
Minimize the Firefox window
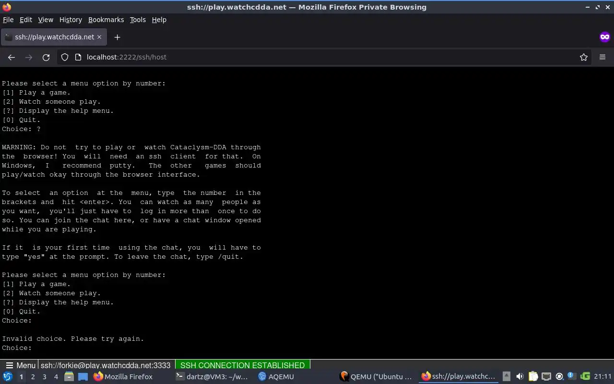(588, 7)
